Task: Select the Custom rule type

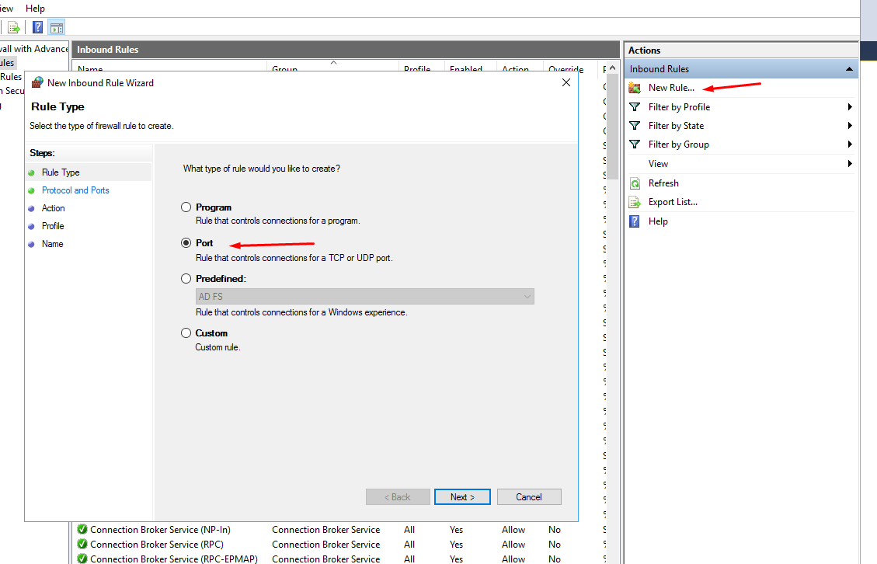Action: pyautogui.click(x=186, y=332)
